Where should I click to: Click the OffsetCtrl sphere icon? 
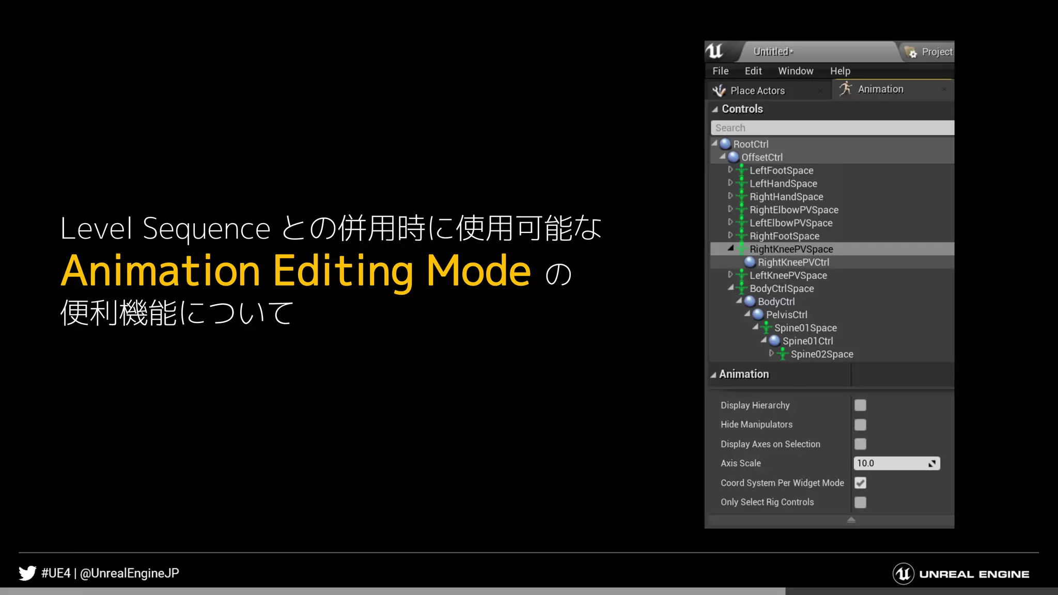click(x=734, y=157)
